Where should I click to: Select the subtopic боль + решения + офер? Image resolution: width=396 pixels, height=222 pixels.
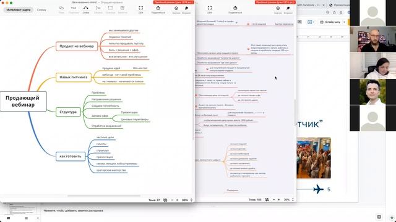click(124, 50)
